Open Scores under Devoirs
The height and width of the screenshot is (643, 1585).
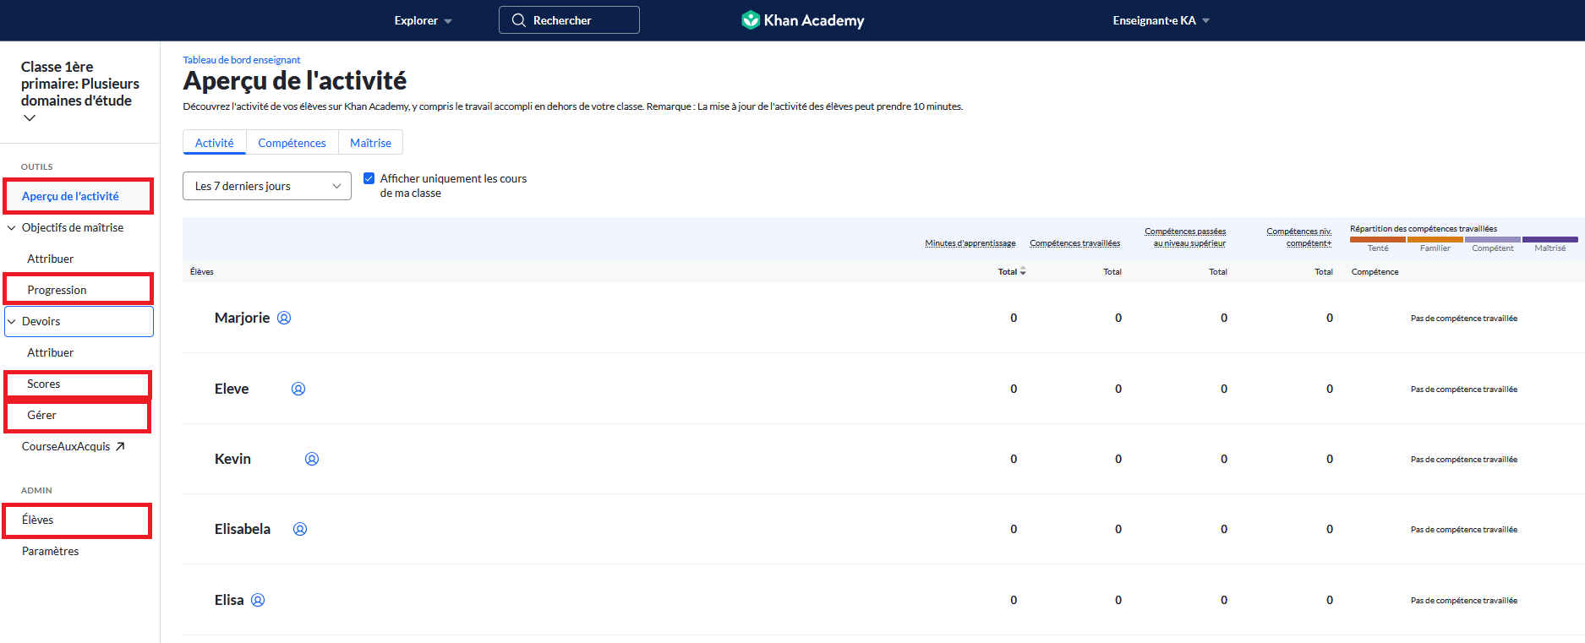click(x=78, y=384)
